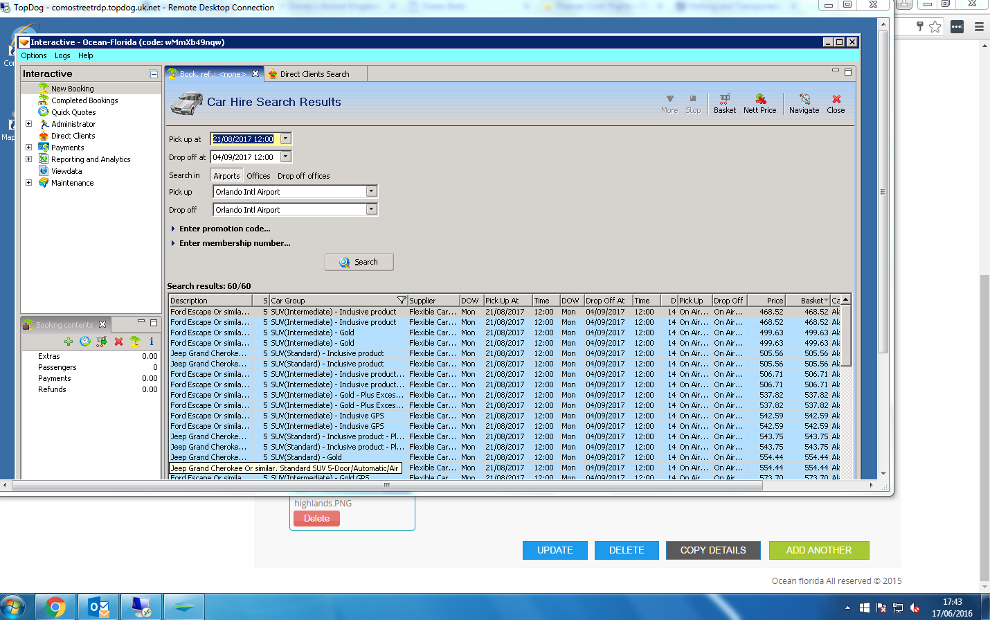Click the clock icon in Booking contents toolbar

coord(85,342)
